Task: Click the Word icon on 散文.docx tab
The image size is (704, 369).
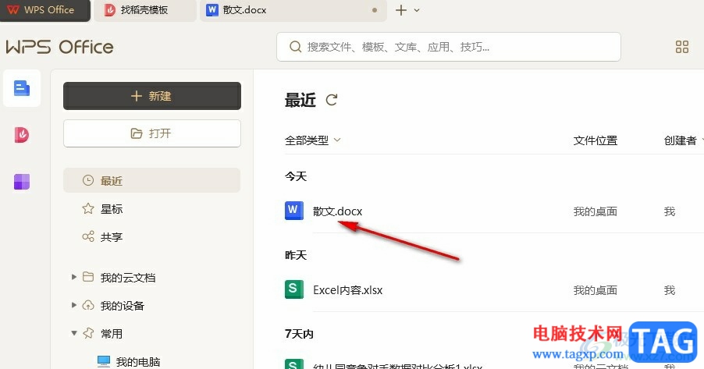Action: coord(212,10)
